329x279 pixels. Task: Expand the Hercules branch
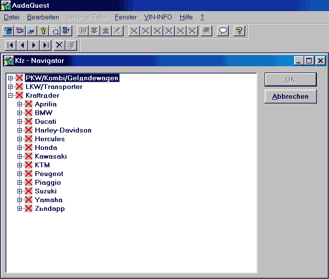pyautogui.click(x=19, y=139)
